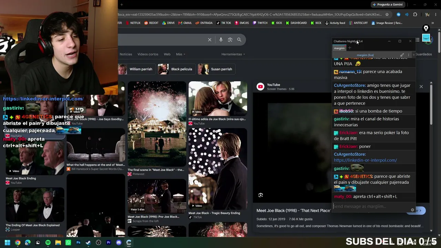Click Pregunta a Gemini button
Viewport: 441px width, 248px height.
[387, 4]
